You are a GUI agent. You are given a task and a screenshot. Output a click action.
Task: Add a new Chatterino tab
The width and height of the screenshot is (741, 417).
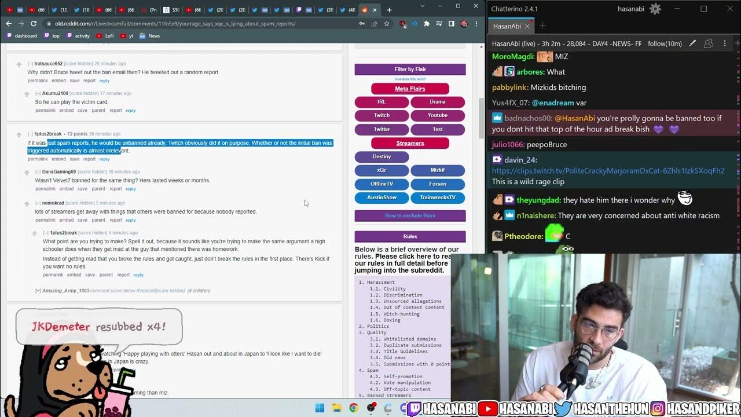tap(542, 26)
